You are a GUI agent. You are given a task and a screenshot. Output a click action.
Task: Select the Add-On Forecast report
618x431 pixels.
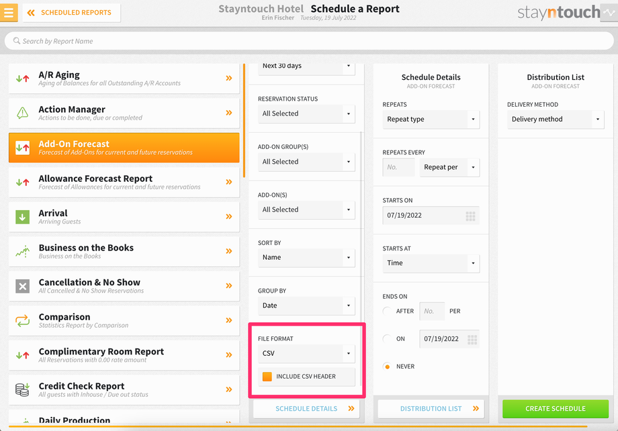[x=124, y=148]
